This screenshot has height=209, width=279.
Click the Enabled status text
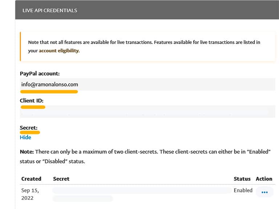243,190
